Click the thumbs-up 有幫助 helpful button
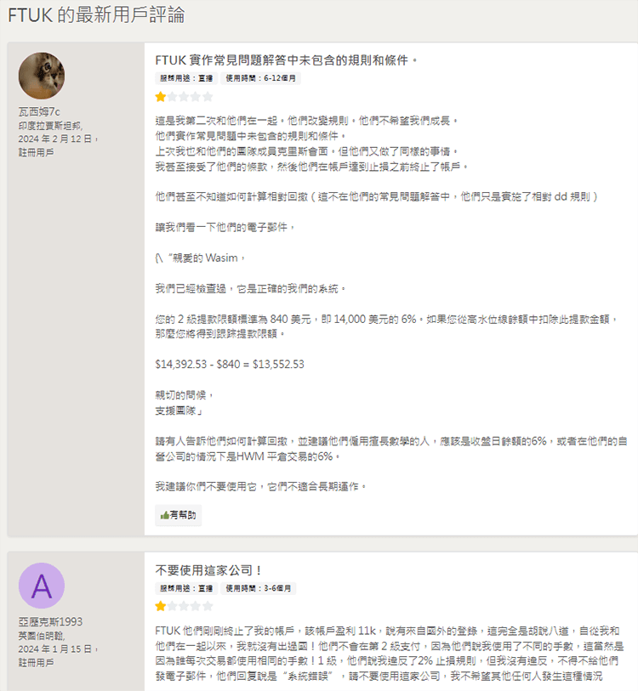638x691 pixels. pyautogui.click(x=179, y=514)
